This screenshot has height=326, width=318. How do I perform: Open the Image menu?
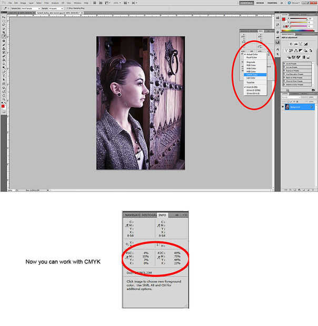(23, 3)
